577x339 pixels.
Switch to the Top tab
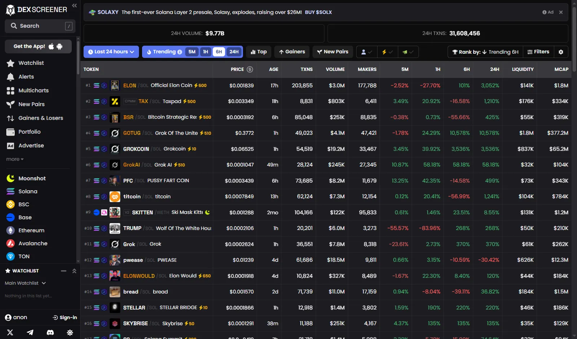pyautogui.click(x=259, y=52)
